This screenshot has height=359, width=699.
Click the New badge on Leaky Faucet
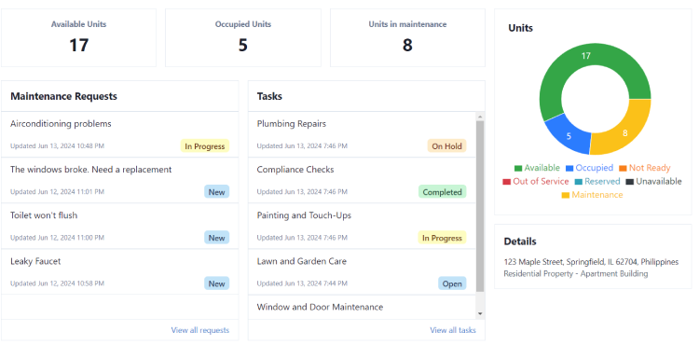tap(216, 283)
